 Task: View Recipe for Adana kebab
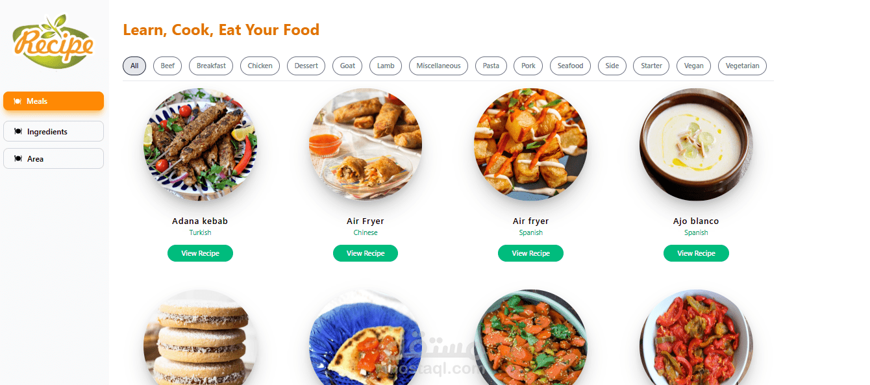(200, 253)
